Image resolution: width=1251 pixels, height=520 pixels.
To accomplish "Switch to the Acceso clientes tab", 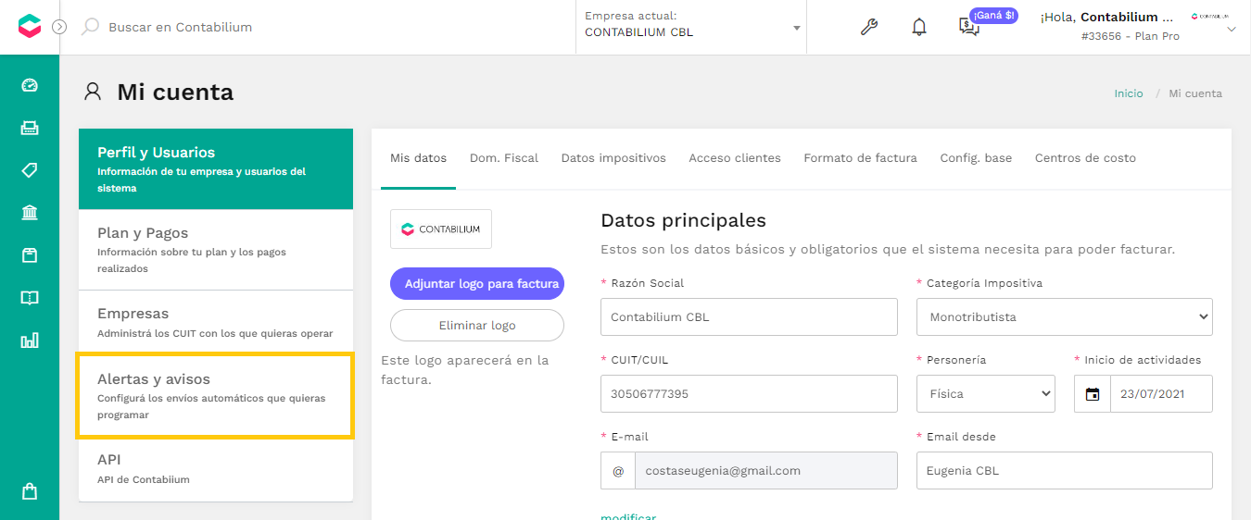I will coord(735,158).
